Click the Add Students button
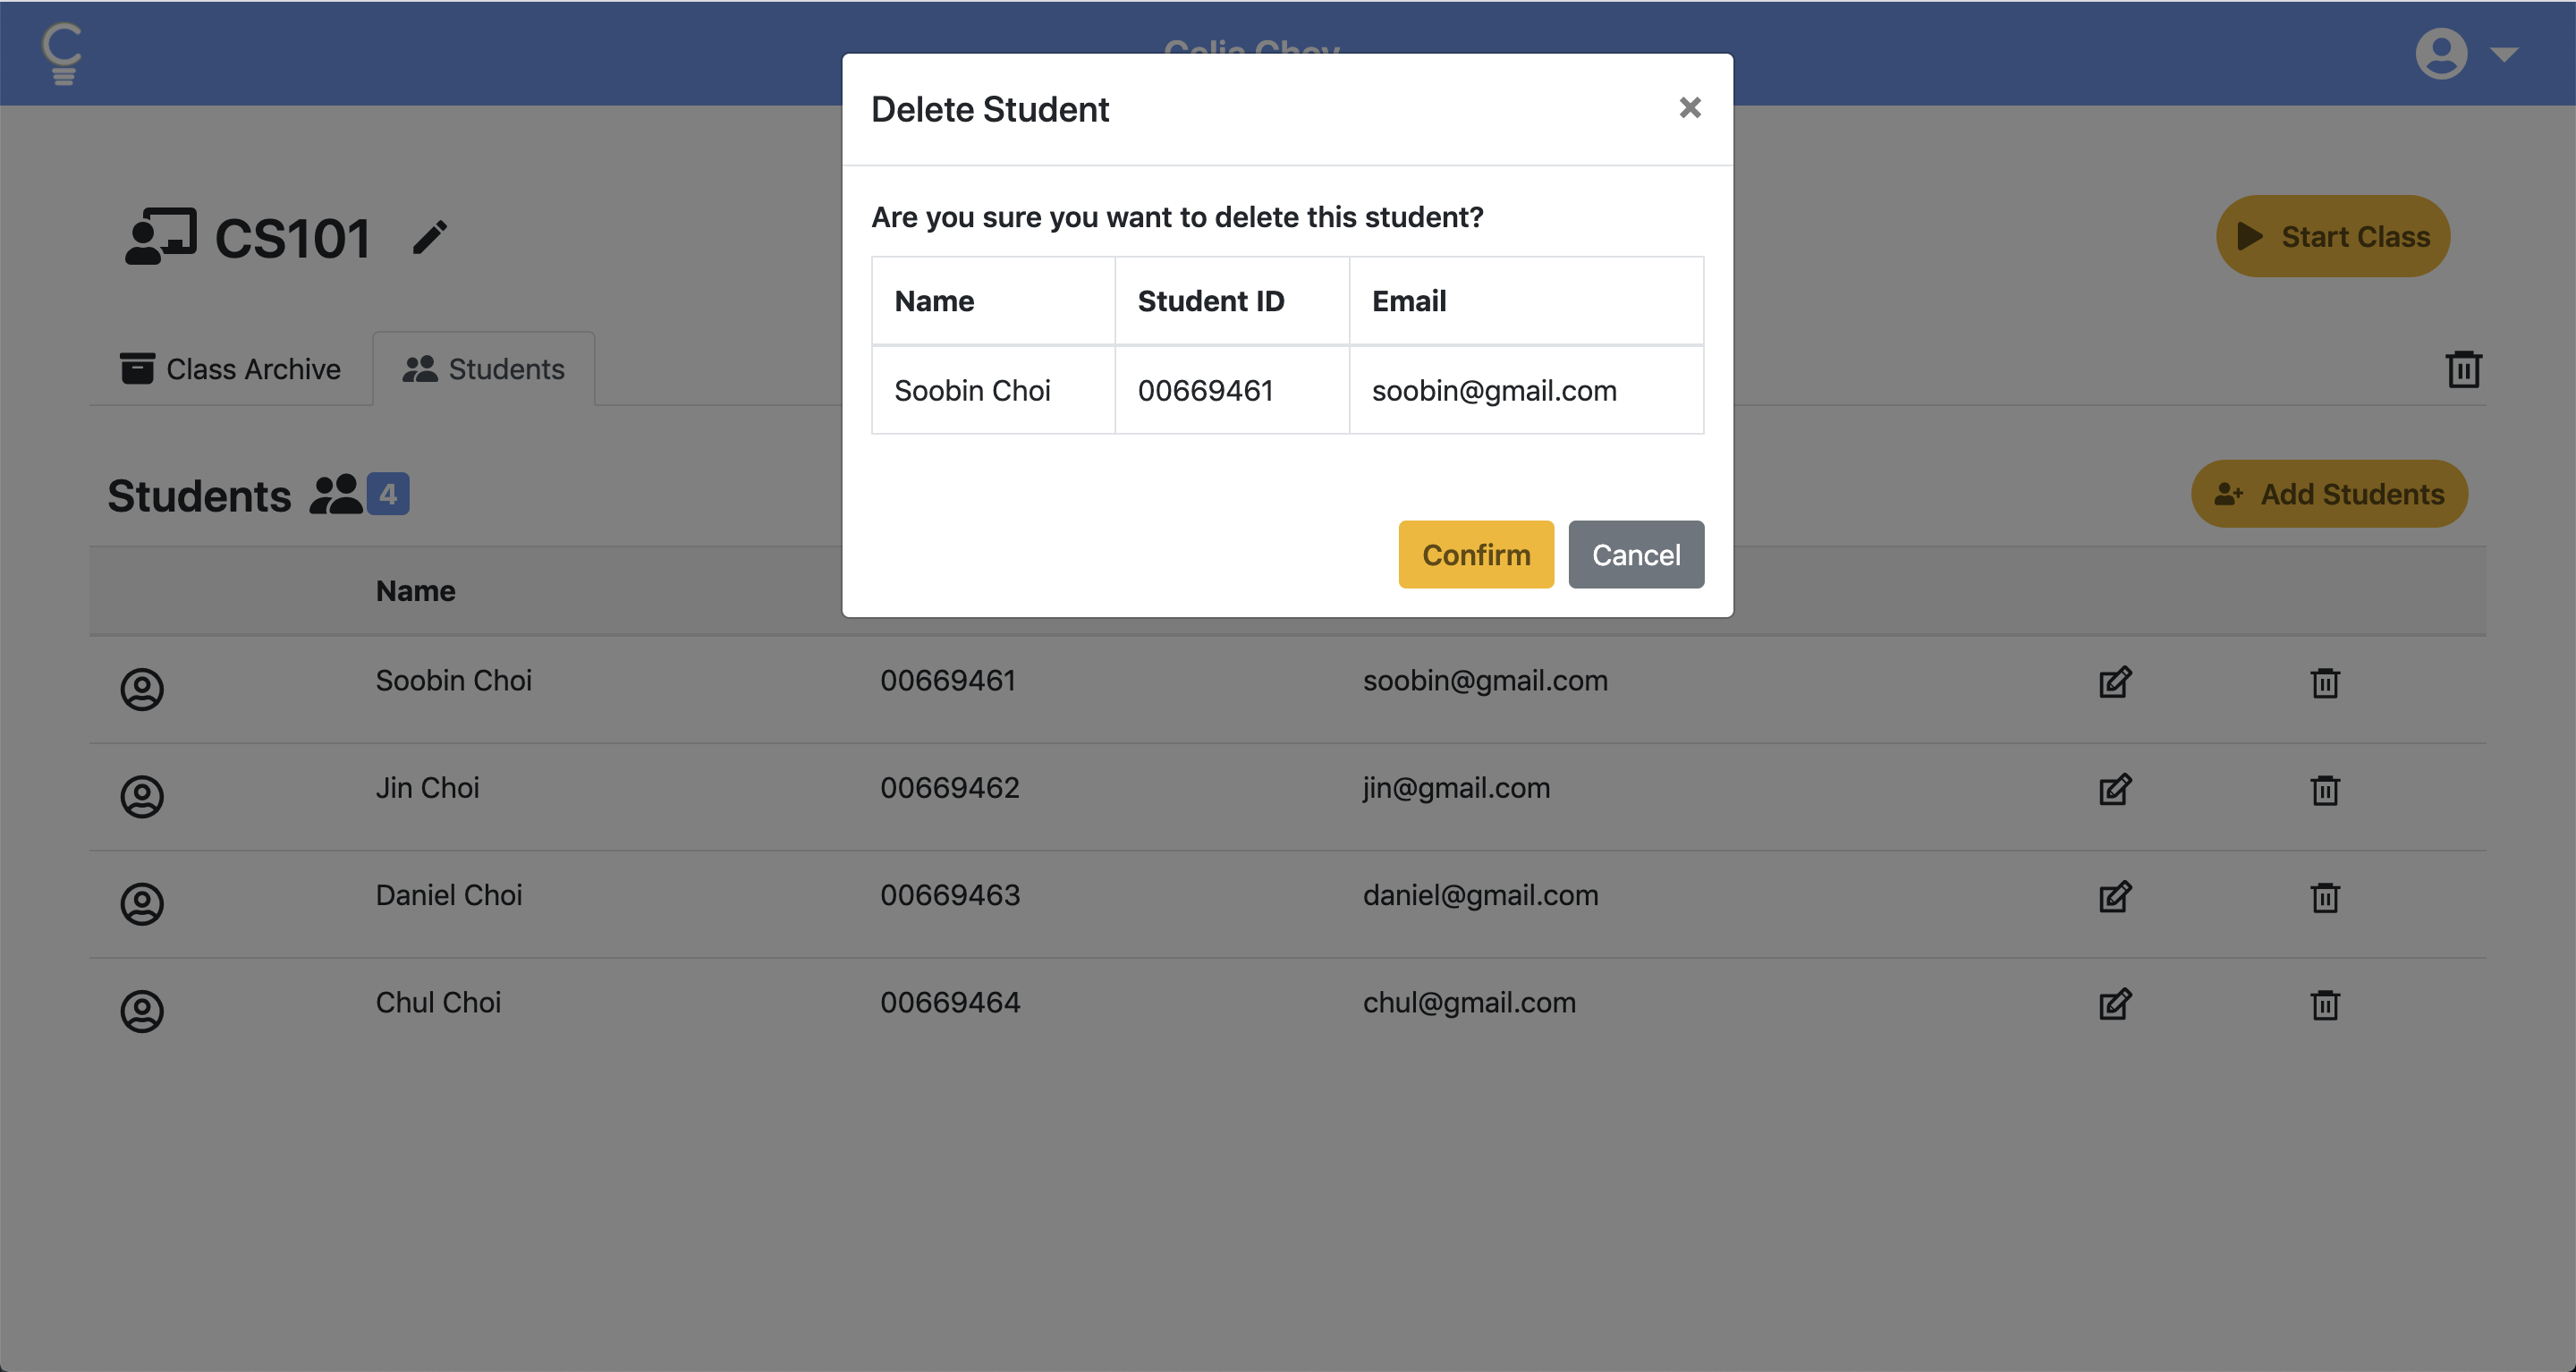Screen dimensions: 2576x1372 2329,494
